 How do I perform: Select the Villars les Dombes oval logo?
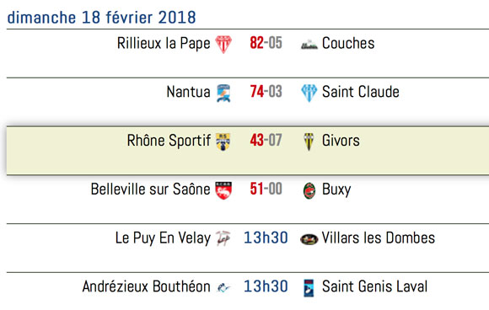(309, 239)
